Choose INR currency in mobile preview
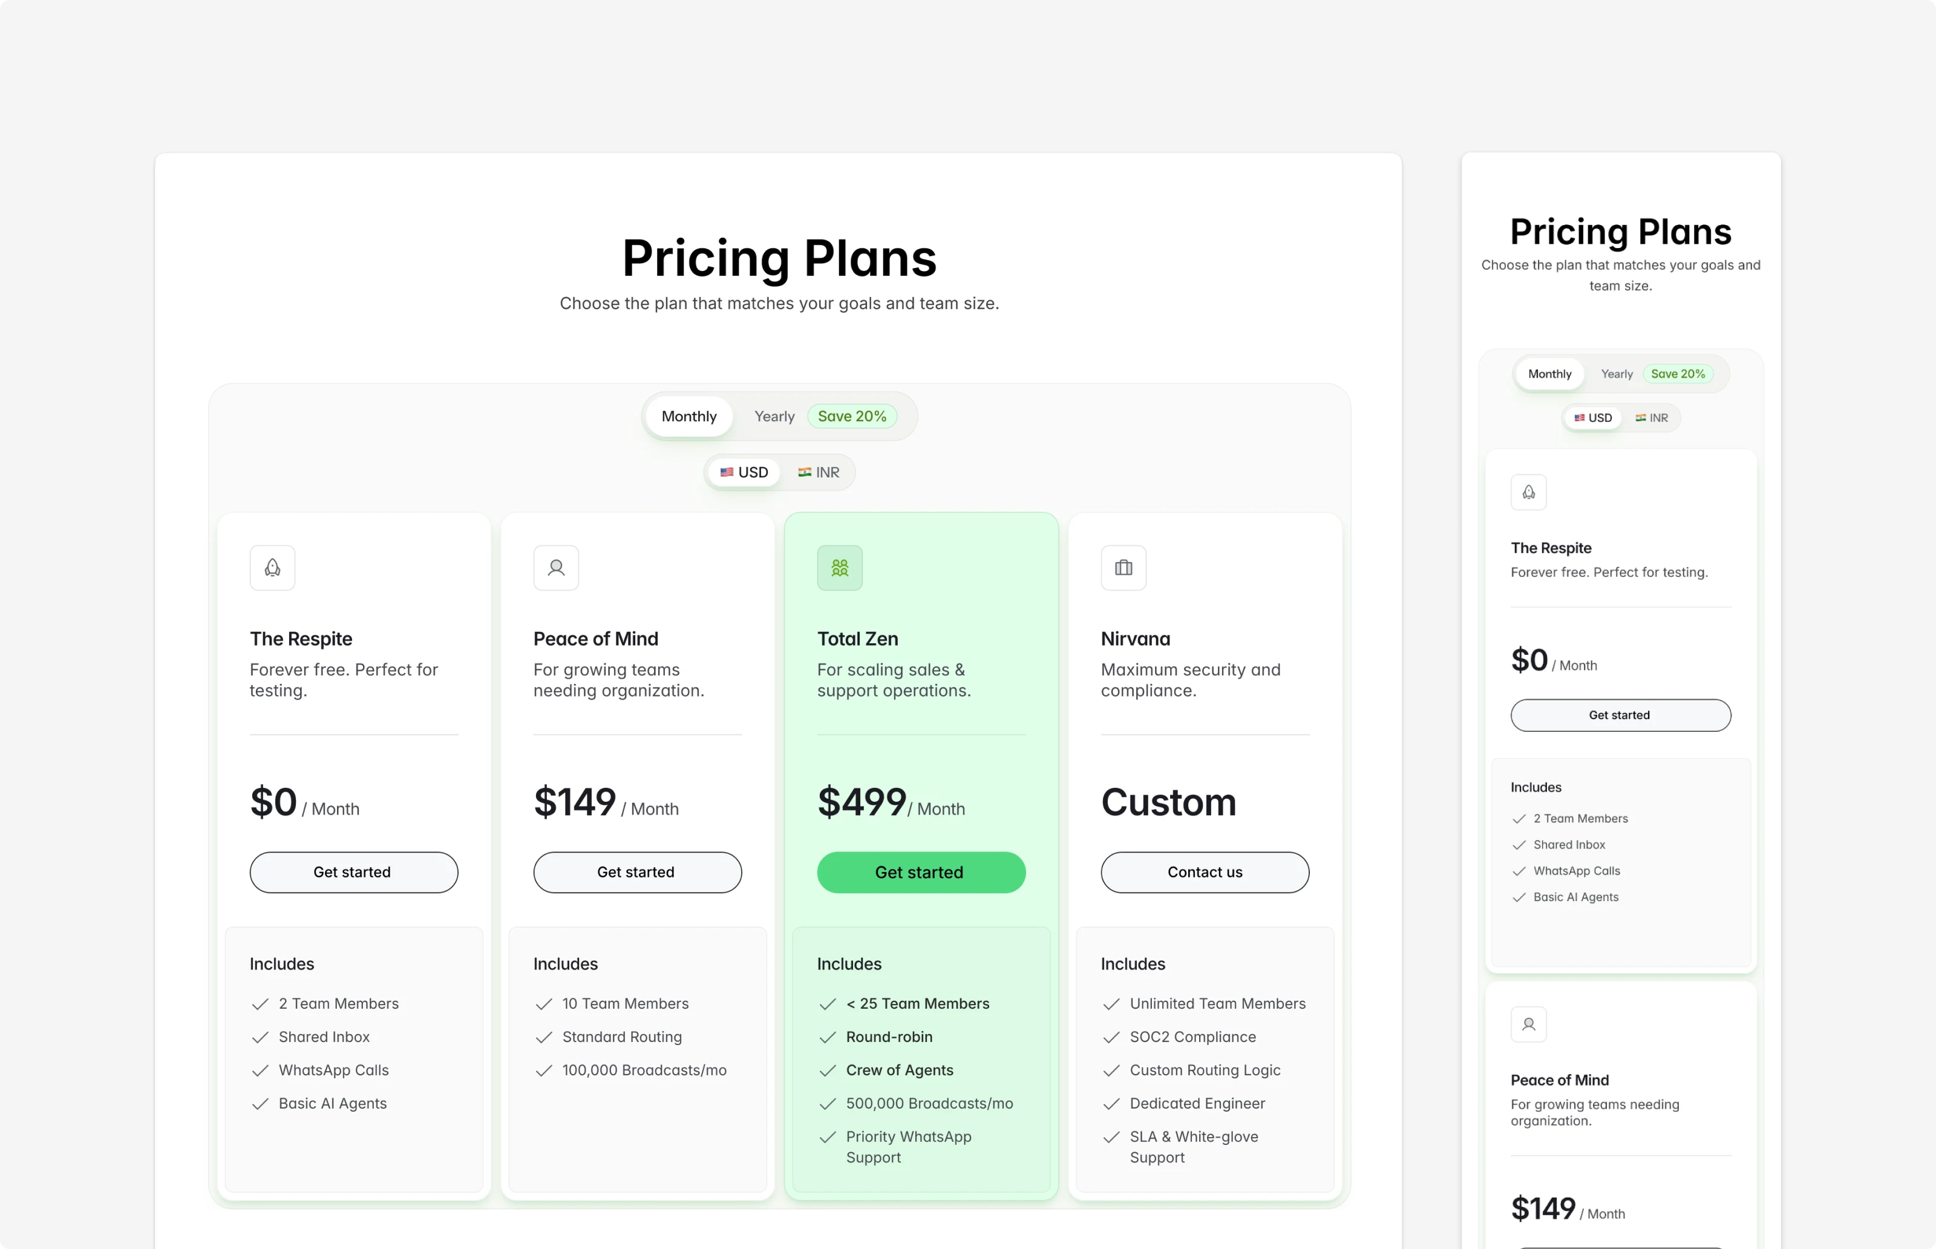 [x=1652, y=418]
